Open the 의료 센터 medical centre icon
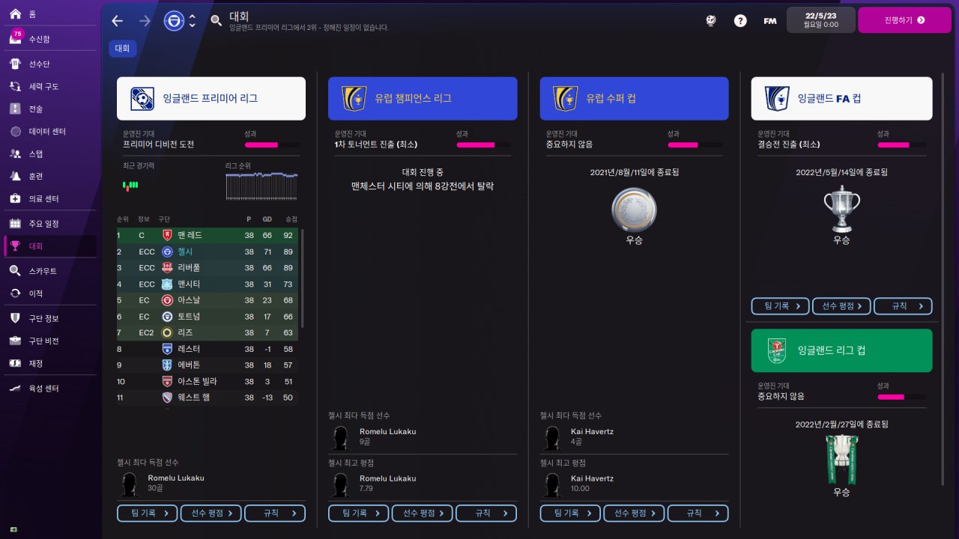 [x=16, y=198]
